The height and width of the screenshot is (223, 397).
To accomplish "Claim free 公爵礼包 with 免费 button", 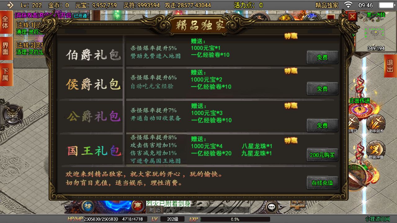I will click(322, 125).
